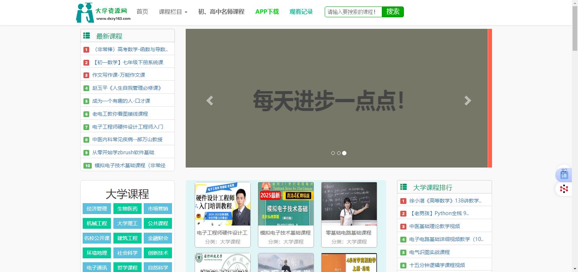Screen dimensions: 578x272
Task: Open 作文写作课-万能作文课 link
Action: 119,75
